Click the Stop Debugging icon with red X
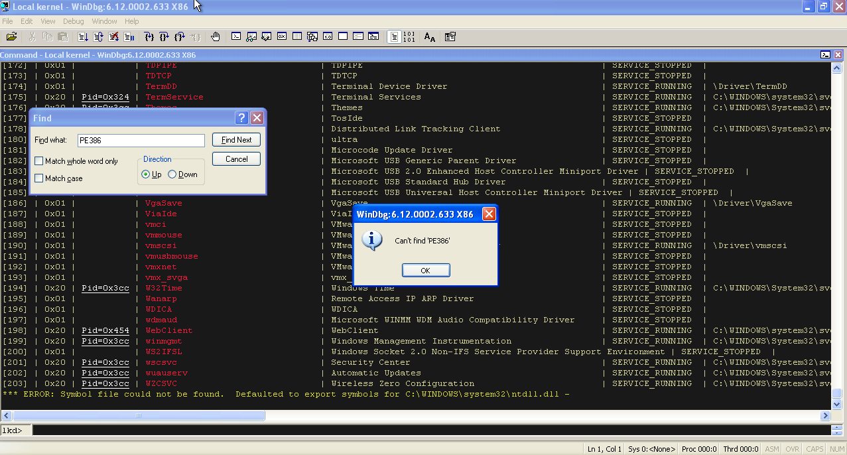847x455 pixels. point(114,36)
